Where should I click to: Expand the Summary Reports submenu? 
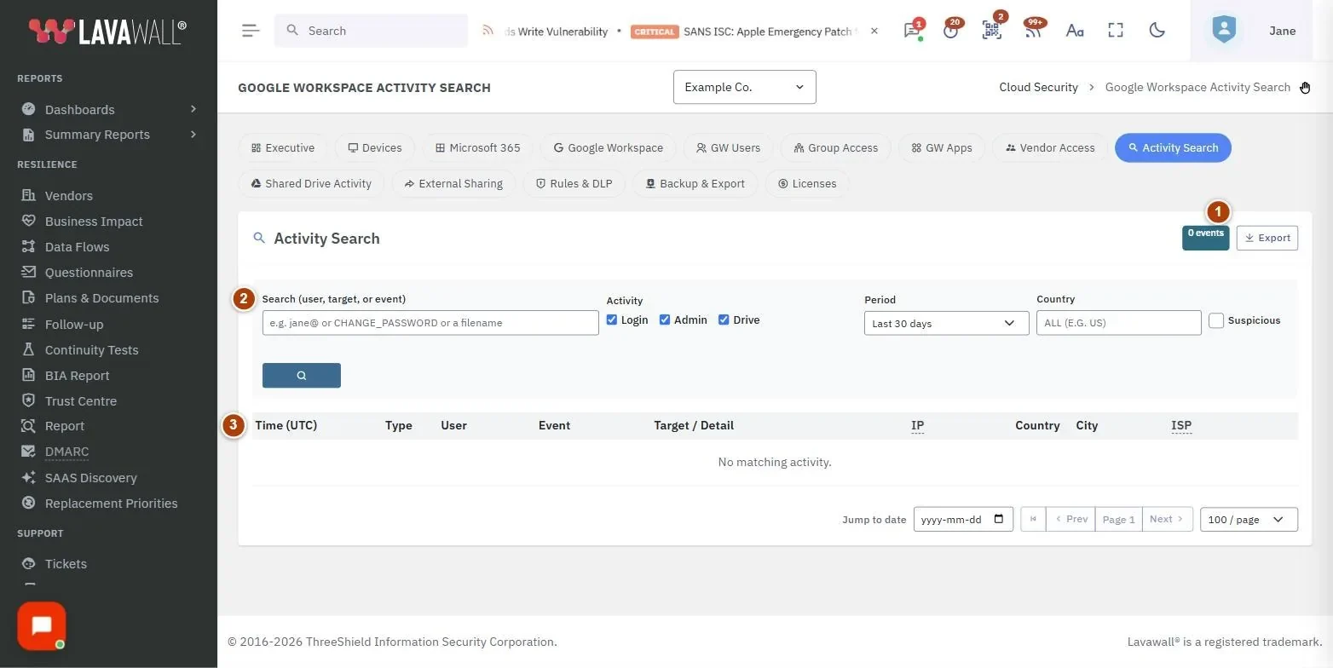click(109, 134)
